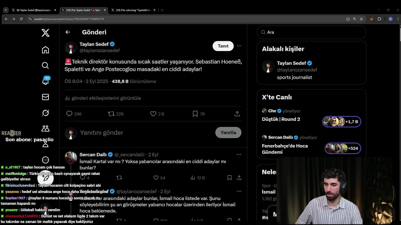Click the address bar URL

coord(69,19)
